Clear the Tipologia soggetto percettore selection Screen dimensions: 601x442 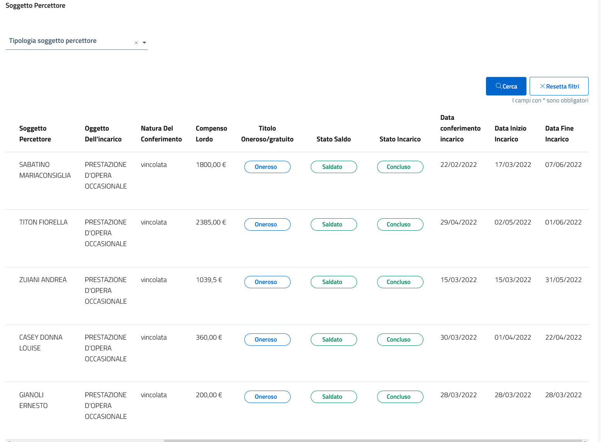coord(136,43)
